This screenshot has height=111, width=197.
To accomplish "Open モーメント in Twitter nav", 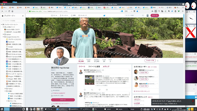I will point(64,15).
